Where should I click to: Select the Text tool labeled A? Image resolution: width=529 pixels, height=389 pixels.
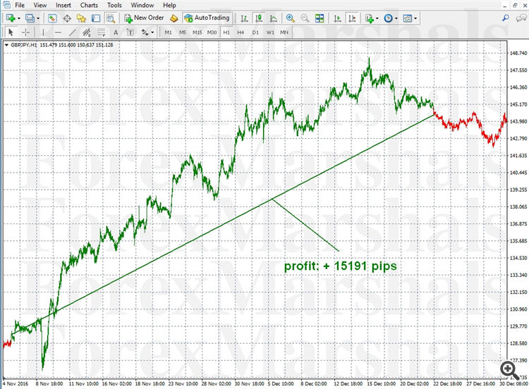116,32
